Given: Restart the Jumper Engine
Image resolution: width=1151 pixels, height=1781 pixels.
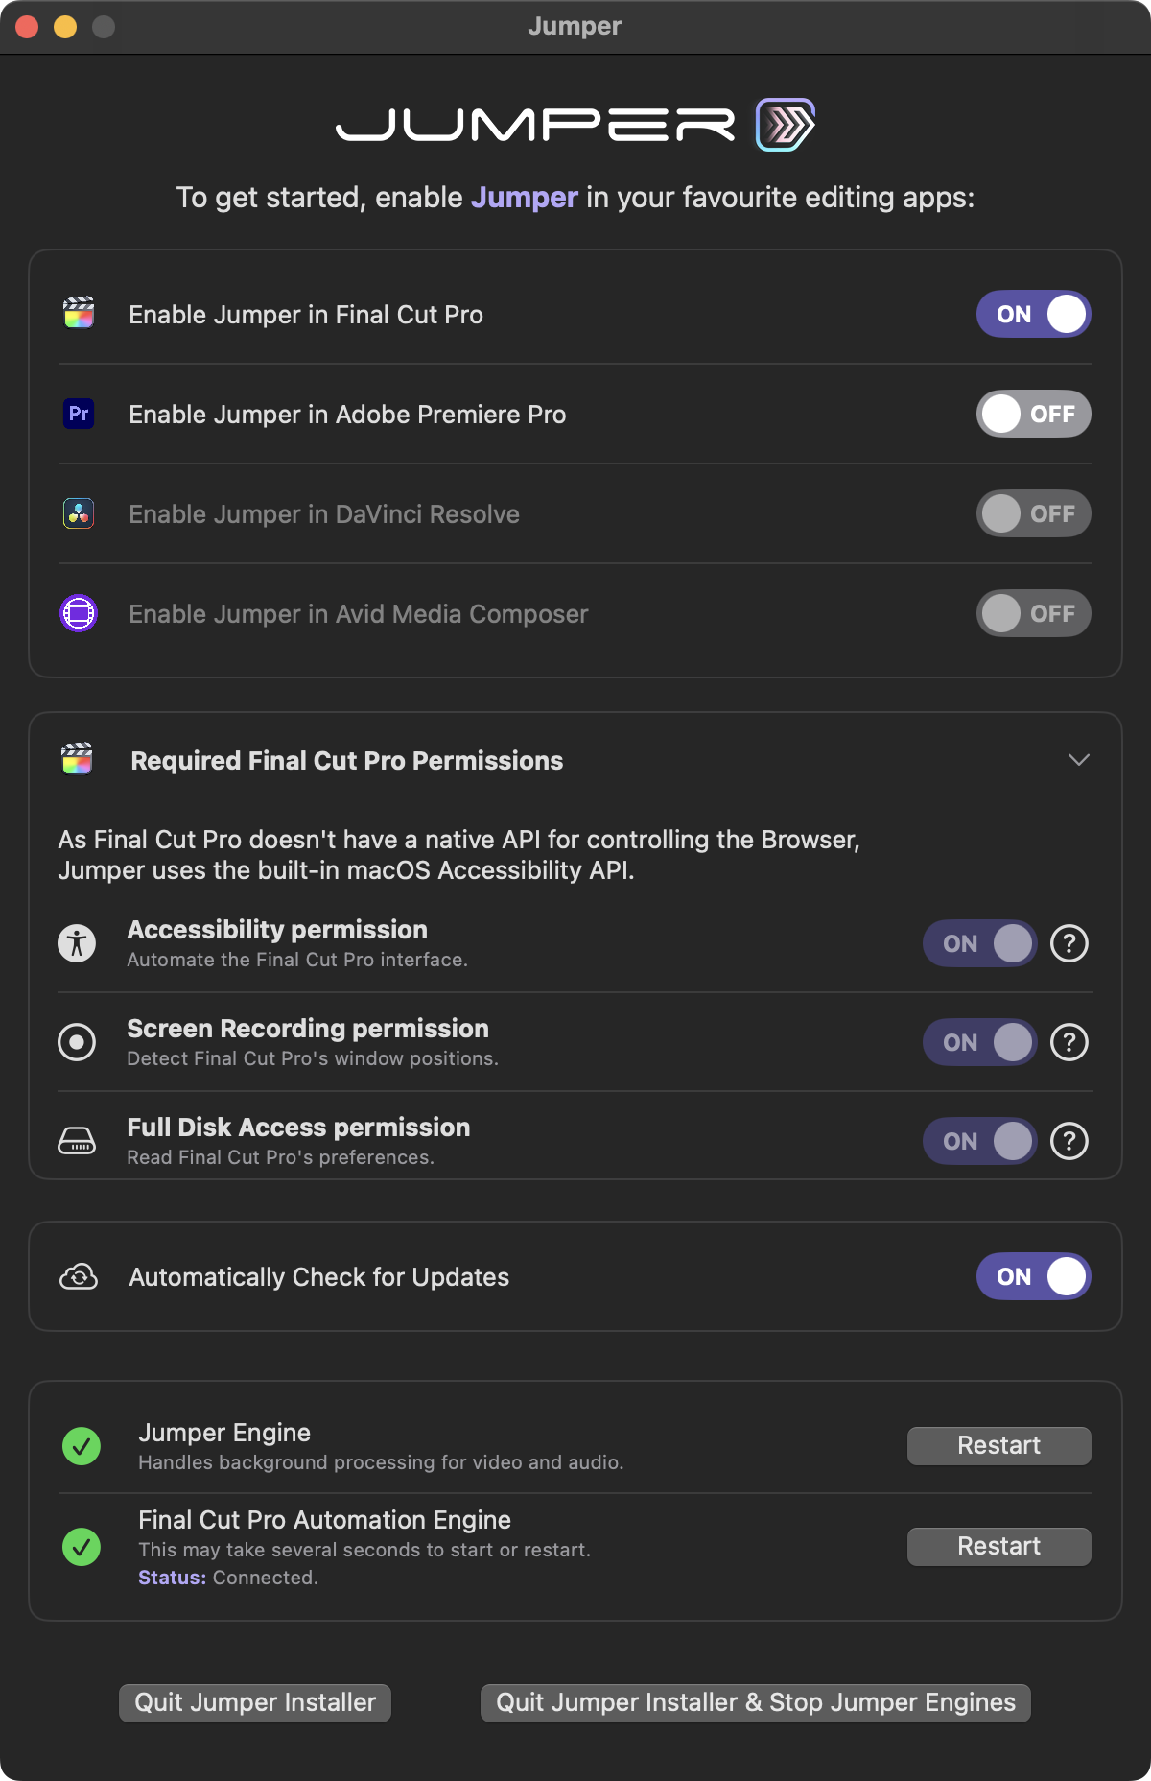Looking at the screenshot, I should pyautogui.click(x=998, y=1445).
